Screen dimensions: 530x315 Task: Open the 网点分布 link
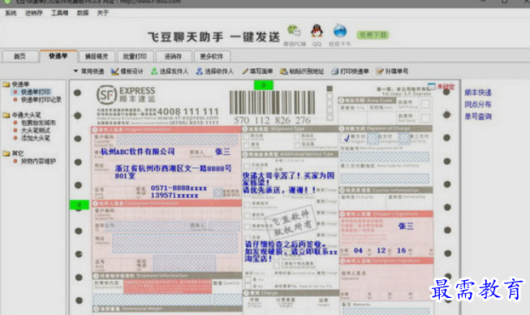pyautogui.click(x=477, y=105)
